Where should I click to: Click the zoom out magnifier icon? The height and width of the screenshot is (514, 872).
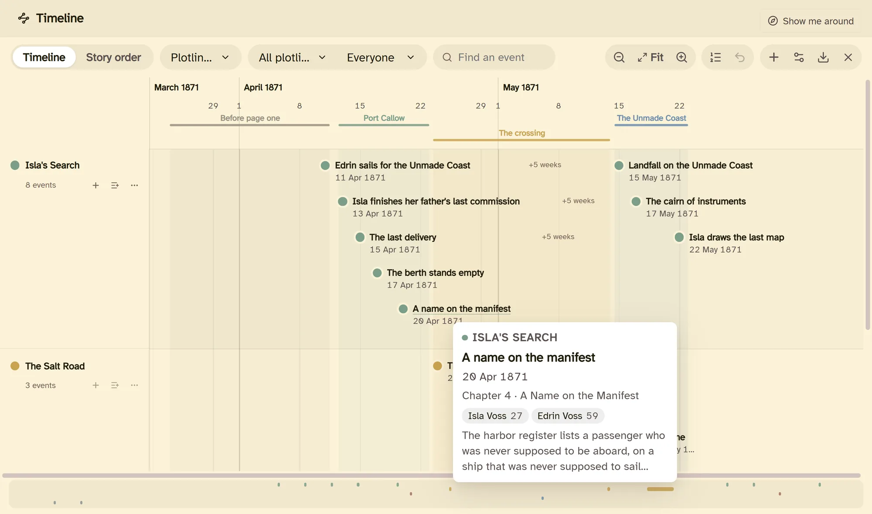[x=619, y=57]
